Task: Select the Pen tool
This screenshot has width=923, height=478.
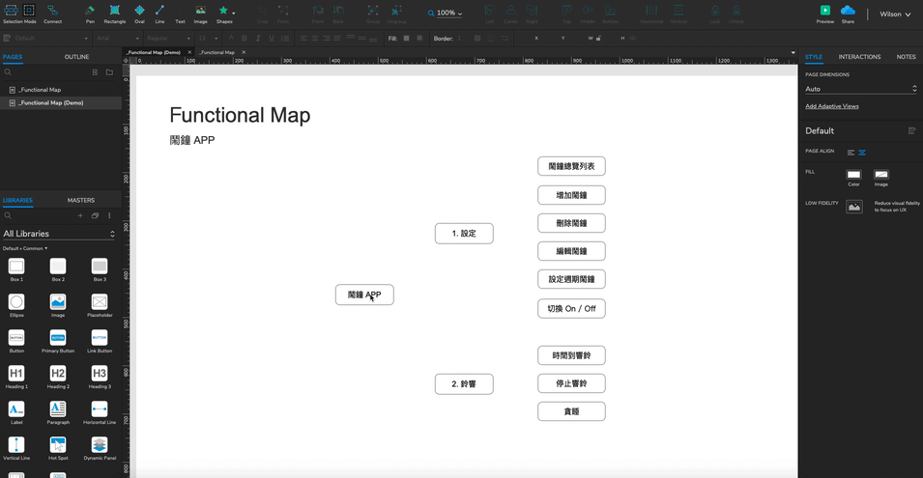Action: click(90, 14)
